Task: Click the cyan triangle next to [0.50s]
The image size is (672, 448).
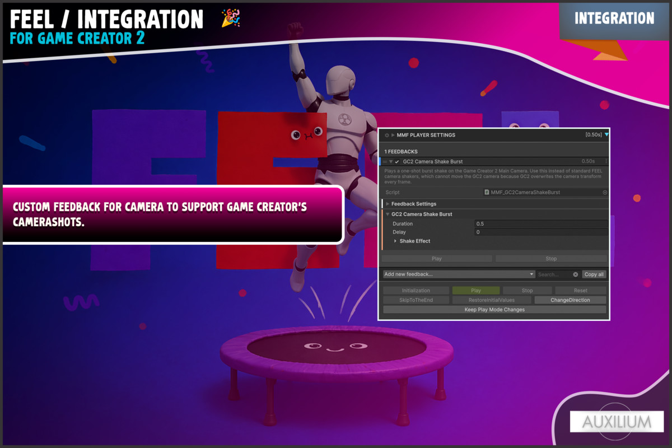Action: (x=606, y=135)
